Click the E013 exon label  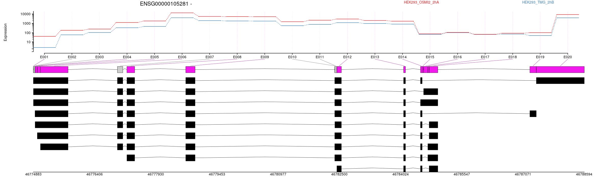point(375,57)
